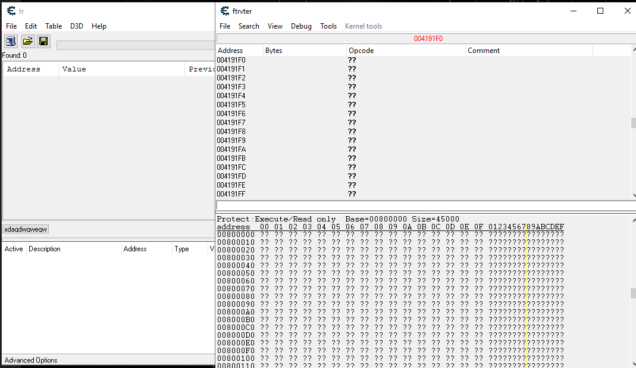Viewport: 636px width, 368px height.
Task: Save table with floppy disk icon
Action: click(43, 42)
